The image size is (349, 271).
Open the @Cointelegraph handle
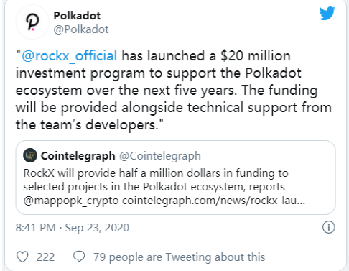(x=160, y=156)
